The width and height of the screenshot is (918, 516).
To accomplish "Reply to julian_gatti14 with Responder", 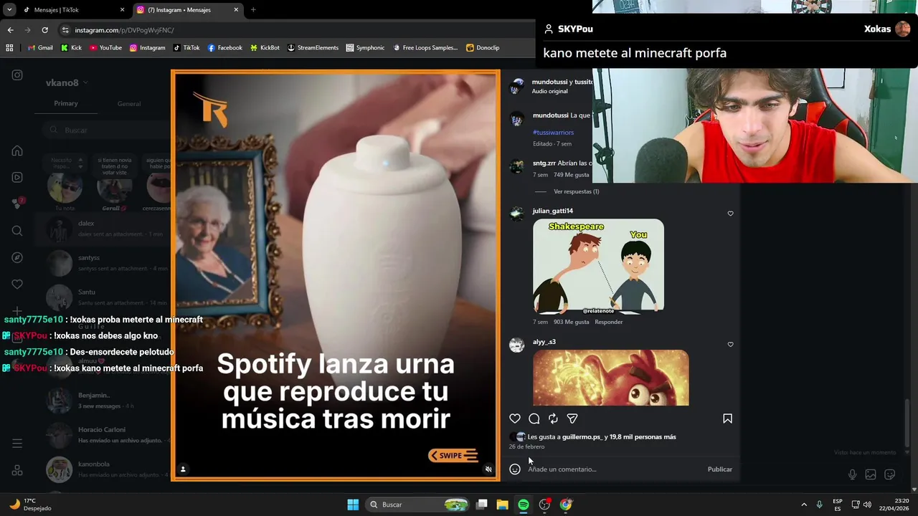I will pyautogui.click(x=609, y=322).
